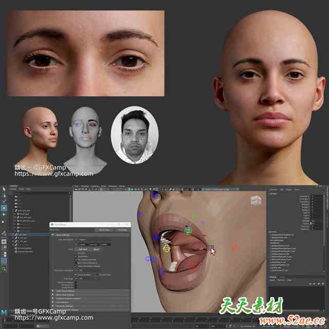Select the arrow Select tool in toolbox
Viewport: 329px width, 329px height.
[4, 189]
